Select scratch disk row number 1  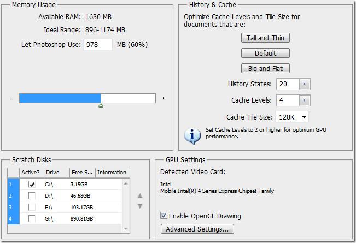[x=13, y=184]
